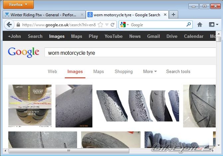223x156 pixels.
Task: Click Search tools
Action: click(x=178, y=71)
